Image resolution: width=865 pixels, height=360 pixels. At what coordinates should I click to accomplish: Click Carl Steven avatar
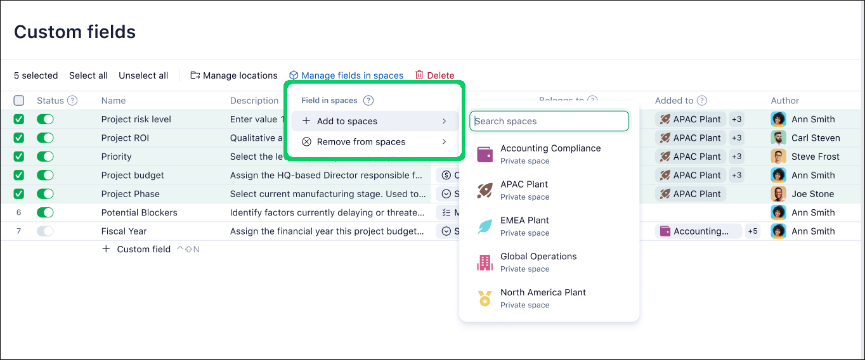tap(779, 138)
